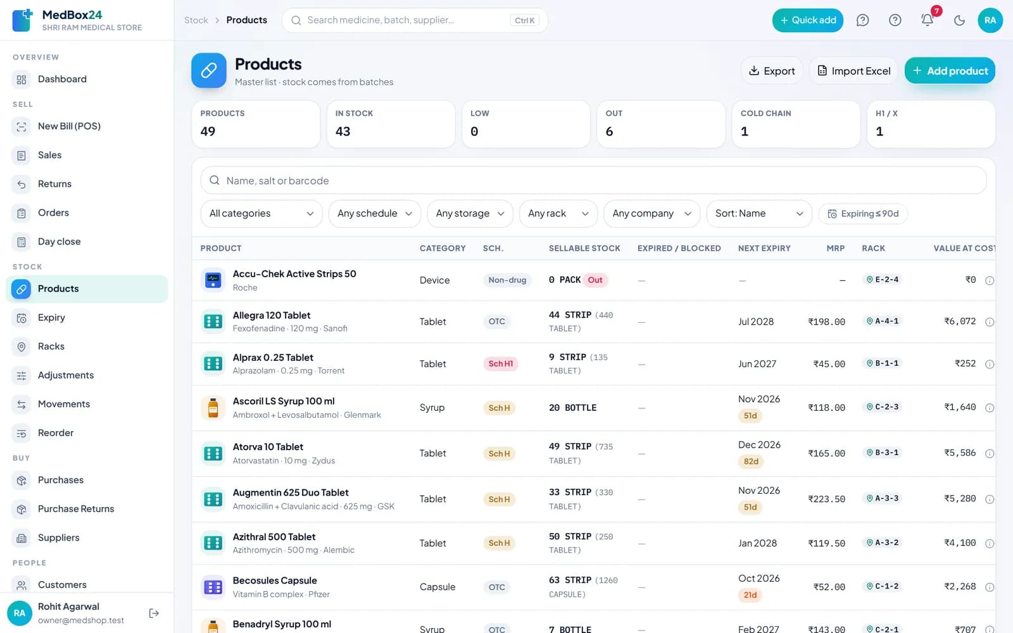Open New Bill (POS) in sidebar

click(x=87, y=126)
